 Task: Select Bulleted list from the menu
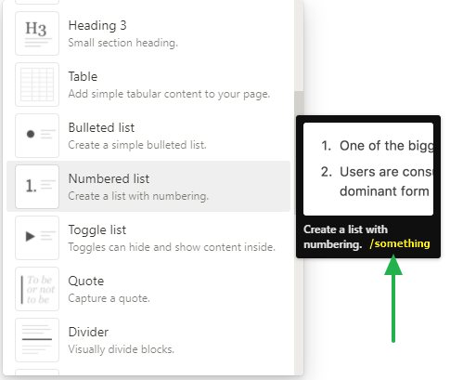coord(148,136)
